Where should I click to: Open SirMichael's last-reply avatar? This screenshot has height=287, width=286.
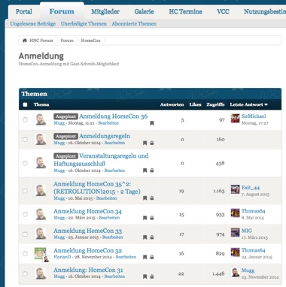[235, 118]
